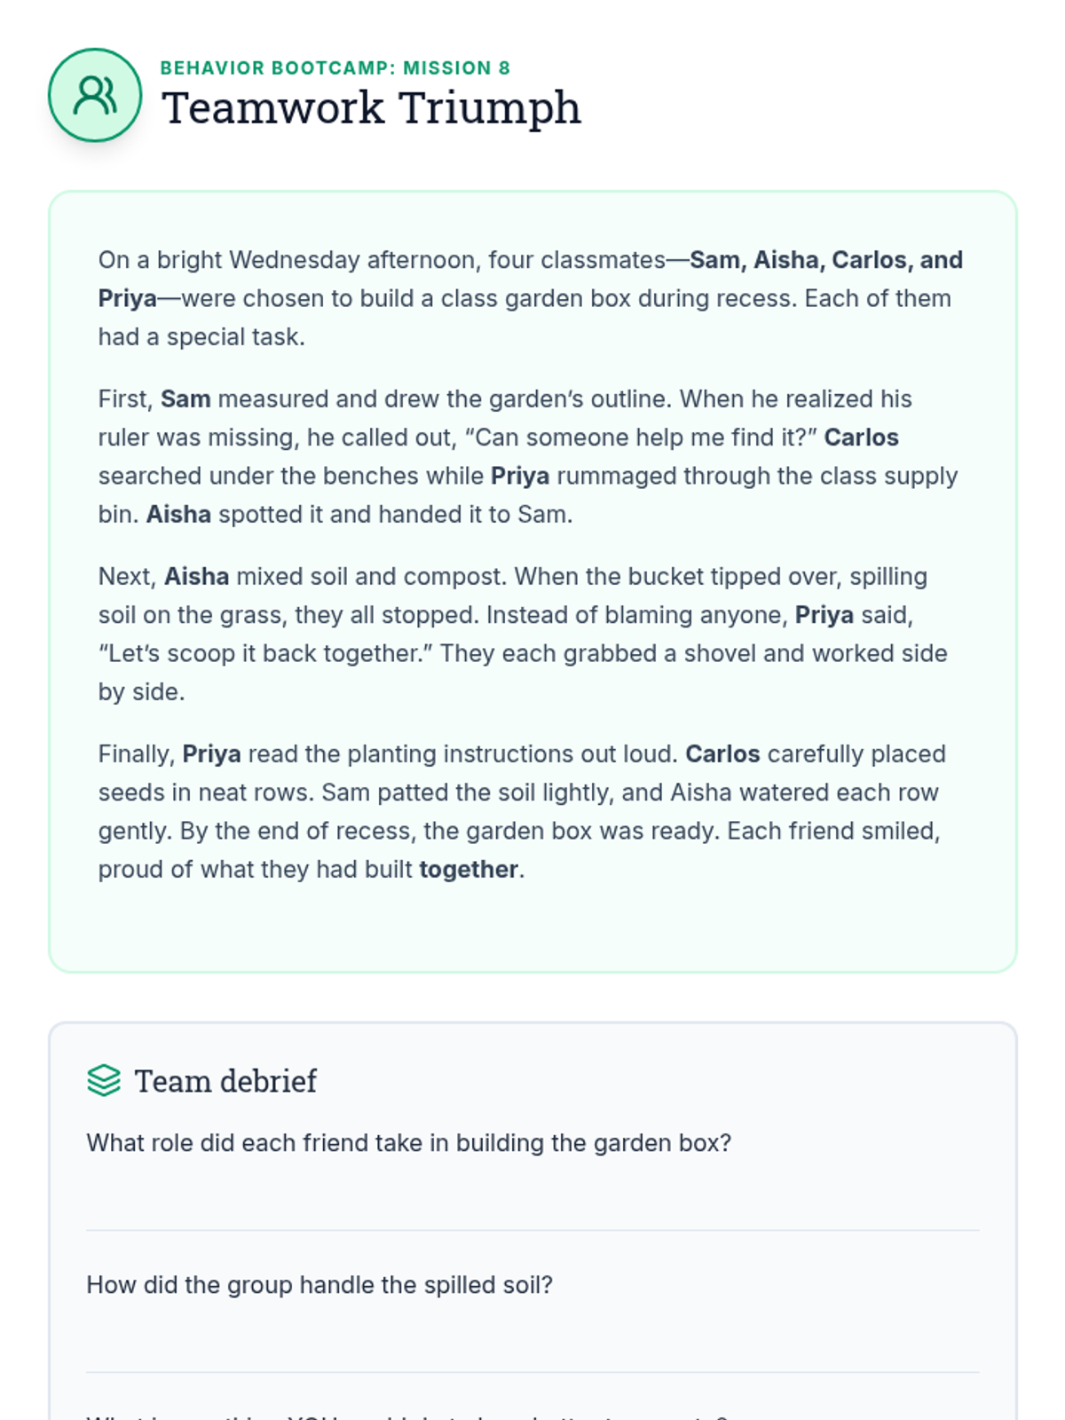Click bold Priya who read the planting instructions
The width and height of the screenshot is (1065, 1420).
coord(211,754)
